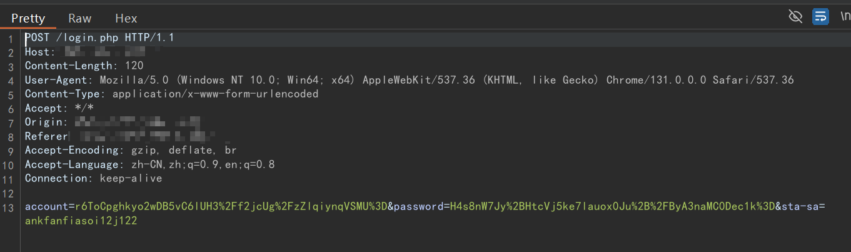Toggle the hide-details eye icon
Image resolution: width=851 pixels, height=252 pixels.
[x=795, y=16]
